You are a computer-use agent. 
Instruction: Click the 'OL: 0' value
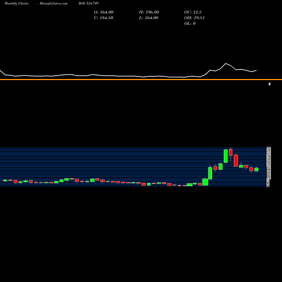190,23
